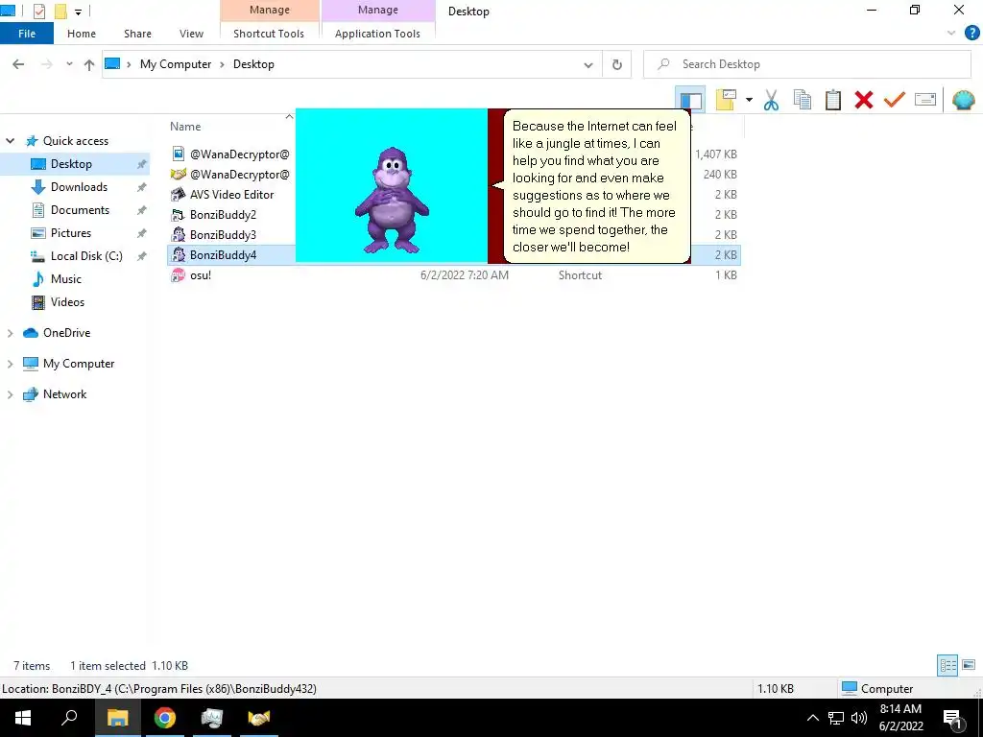983x737 pixels.
Task: Switch to the Home ribbon tab
Action: pos(82,34)
